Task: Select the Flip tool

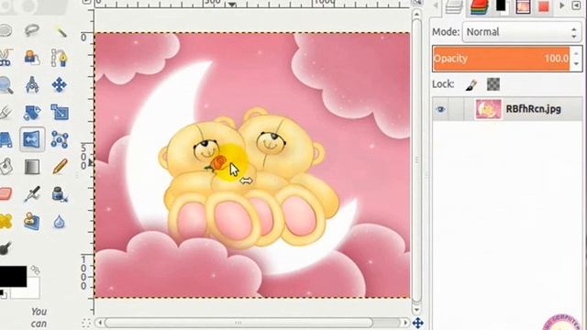Action: point(32,139)
